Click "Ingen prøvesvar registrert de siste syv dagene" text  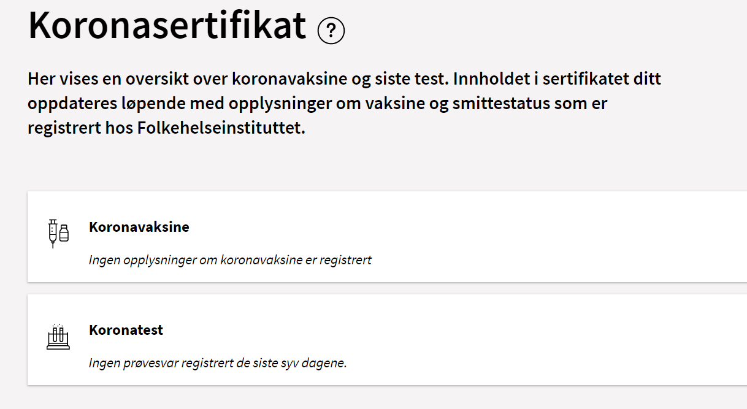(x=218, y=363)
